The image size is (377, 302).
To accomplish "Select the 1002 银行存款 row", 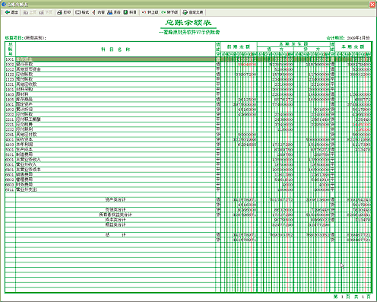I will [x=188, y=64].
